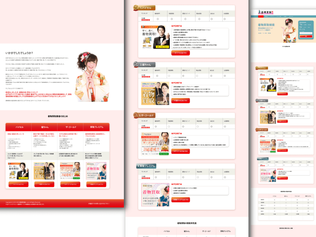Open the 福ちゃん 着物買取 banner in the middle page
Screen dimensions: 316x237
coord(155,93)
